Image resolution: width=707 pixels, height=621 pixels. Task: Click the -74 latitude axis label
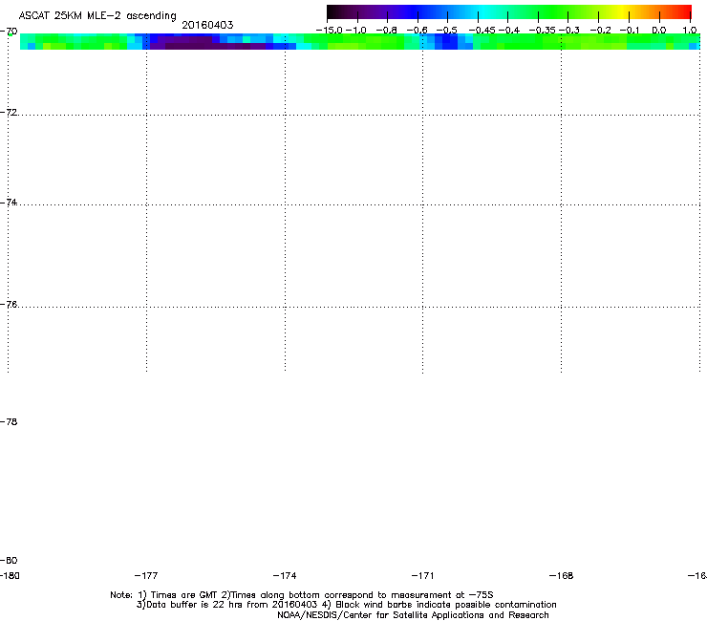tap(9, 202)
